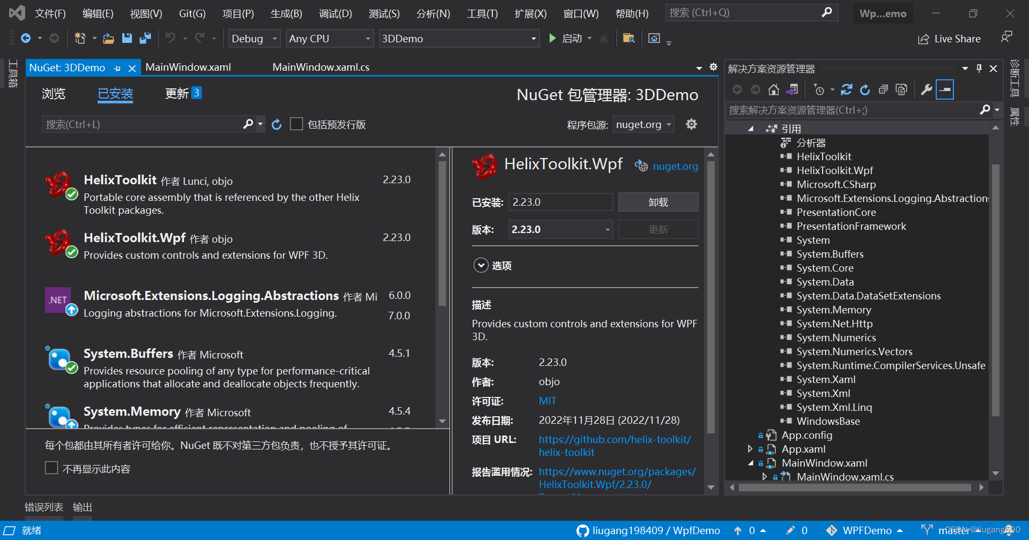Expand the App.xaml tree node
The height and width of the screenshot is (540, 1029).
(x=751, y=449)
